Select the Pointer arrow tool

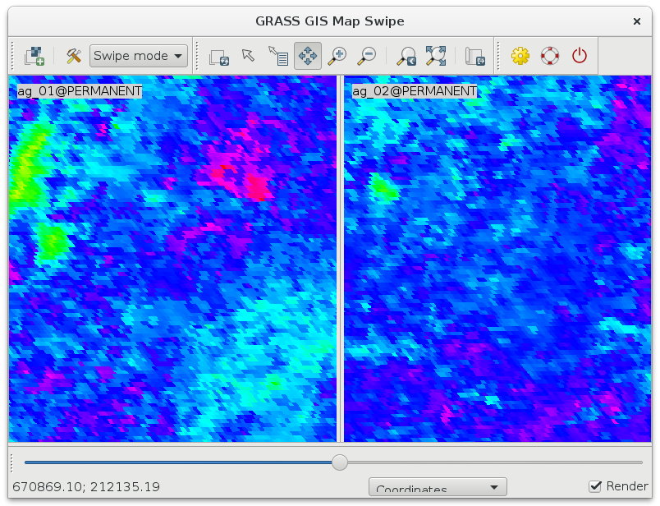pyautogui.click(x=249, y=56)
